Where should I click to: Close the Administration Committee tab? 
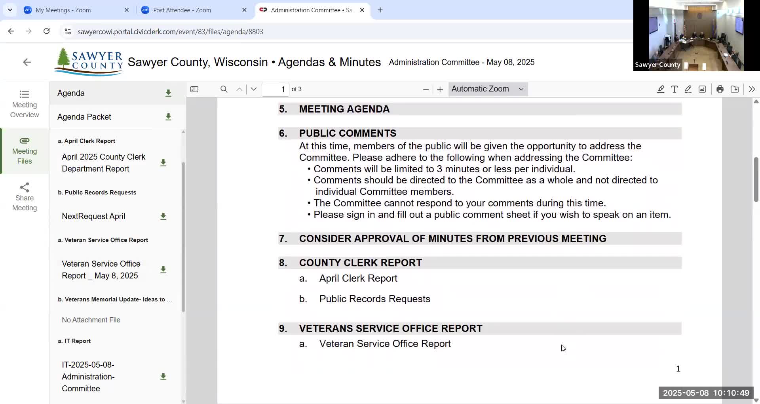point(362,10)
